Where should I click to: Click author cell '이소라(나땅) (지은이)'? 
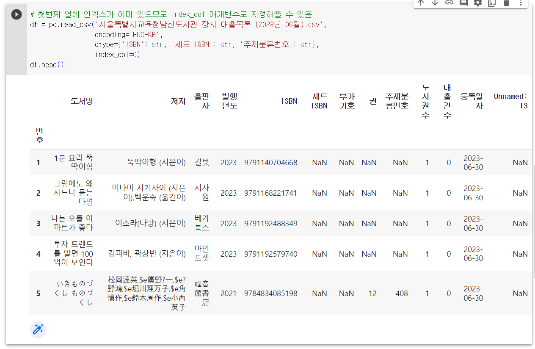pyautogui.click(x=151, y=223)
